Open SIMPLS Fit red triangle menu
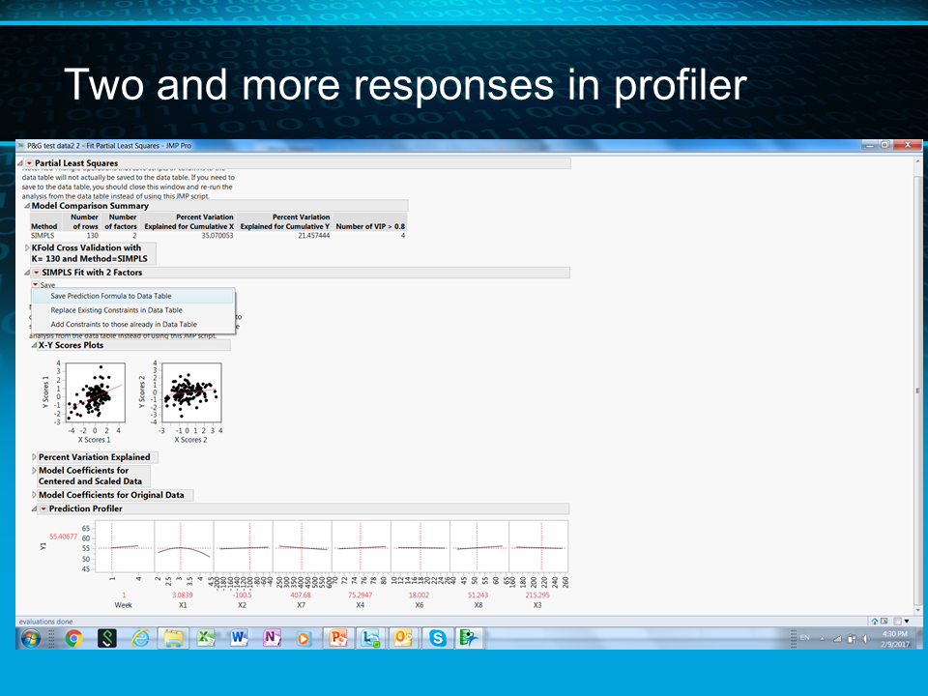Screen dimensions: 928x696 36,273
